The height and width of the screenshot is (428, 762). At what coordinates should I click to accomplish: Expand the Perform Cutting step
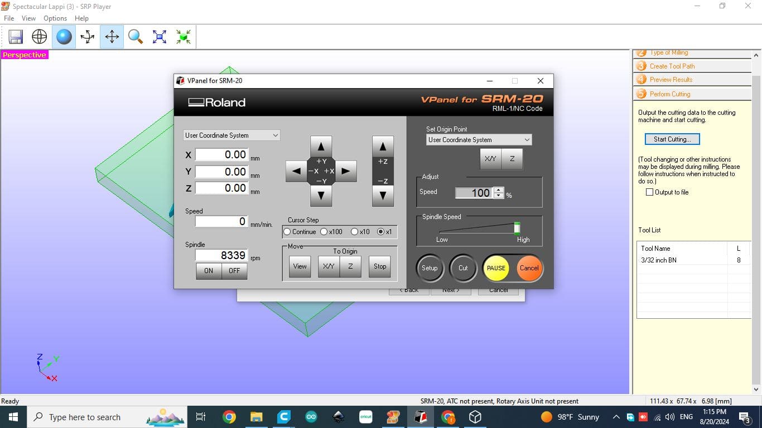(x=693, y=94)
